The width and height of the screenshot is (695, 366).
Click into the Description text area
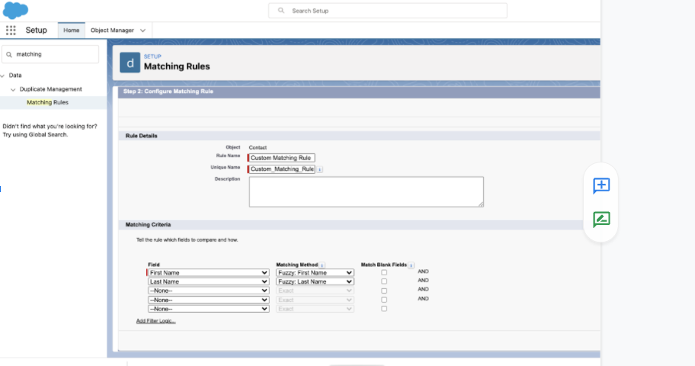pyautogui.click(x=366, y=191)
